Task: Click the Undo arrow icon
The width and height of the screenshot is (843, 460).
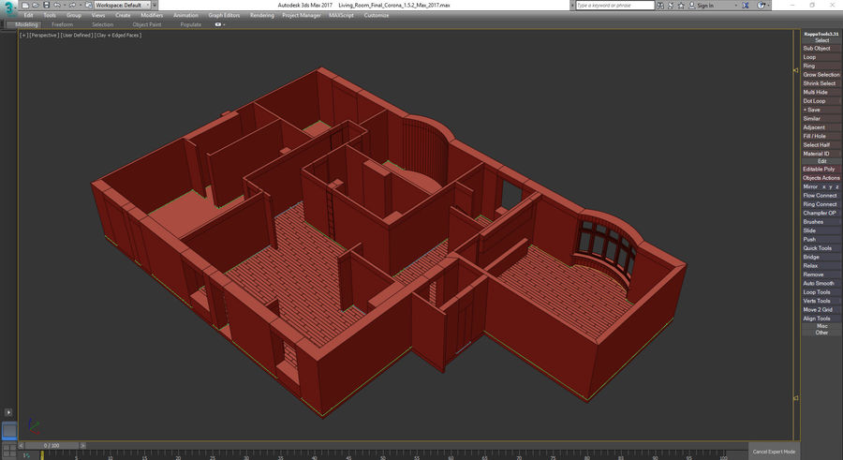Action: [56, 5]
